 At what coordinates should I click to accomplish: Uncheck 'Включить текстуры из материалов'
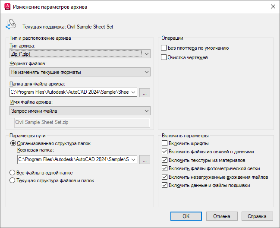(x=164, y=160)
